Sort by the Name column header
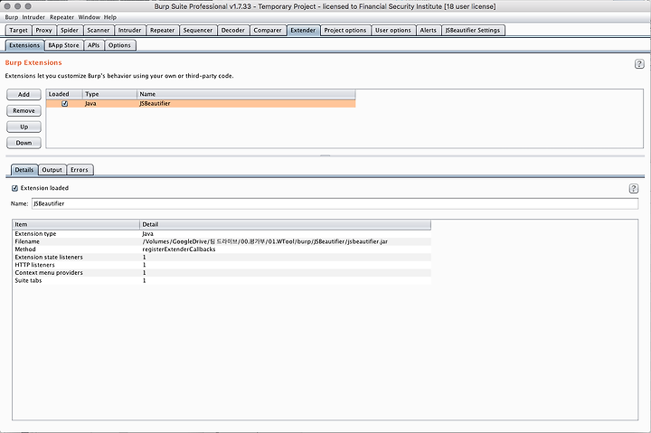The height and width of the screenshot is (433, 651). (x=246, y=94)
